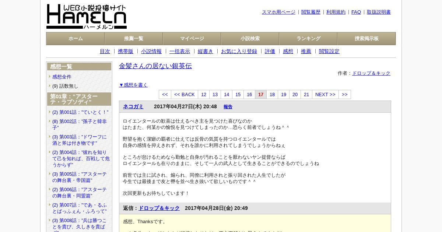
Task: Open 第003話 ドワーフに酒と斧 comments
Action: [80, 140]
